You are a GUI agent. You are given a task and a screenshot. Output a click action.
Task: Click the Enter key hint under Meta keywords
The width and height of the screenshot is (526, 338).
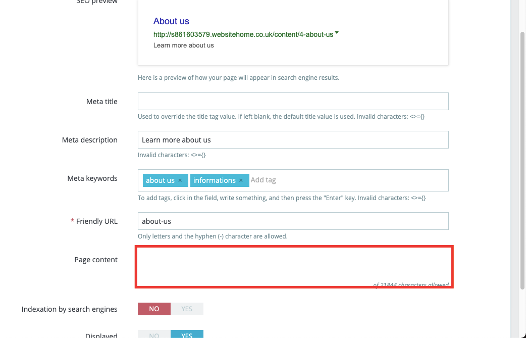pyautogui.click(x=282, y=198)
